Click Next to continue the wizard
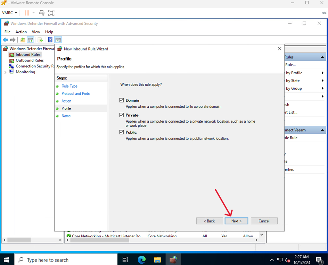Image resolution: width=328 pixels, height=265 pixels. [236, 221]
